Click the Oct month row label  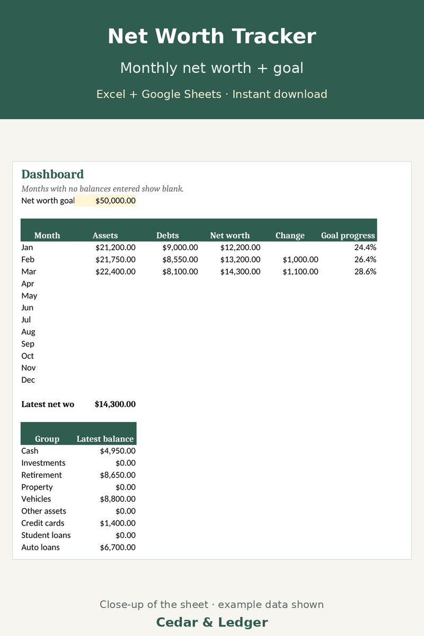(28, 356)
